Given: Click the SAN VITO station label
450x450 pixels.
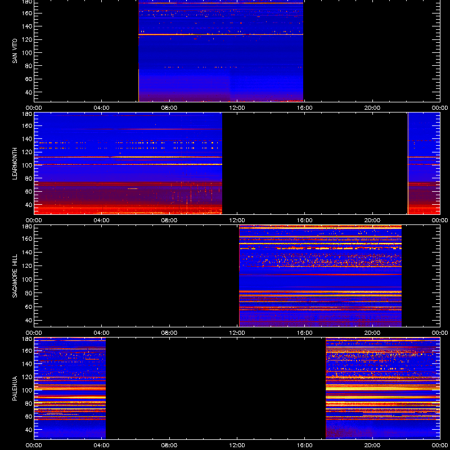Looking at the screenshot, I should click(15, 51).
